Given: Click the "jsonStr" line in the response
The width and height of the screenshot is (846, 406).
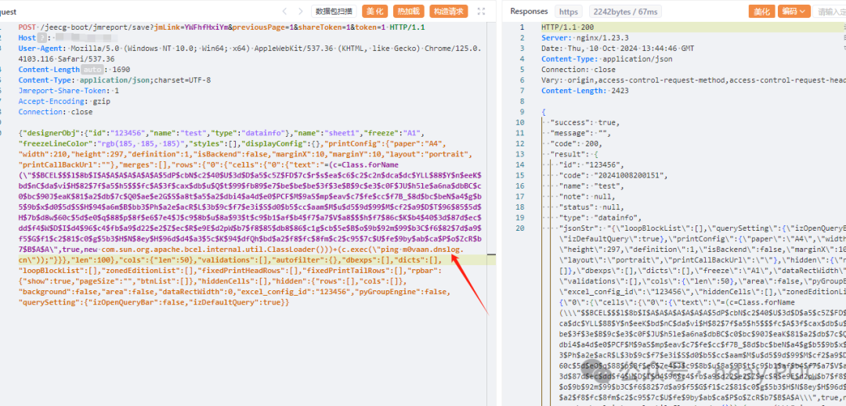Looking at the screenshot, I should pyautogui.click(x=702, y=228).
